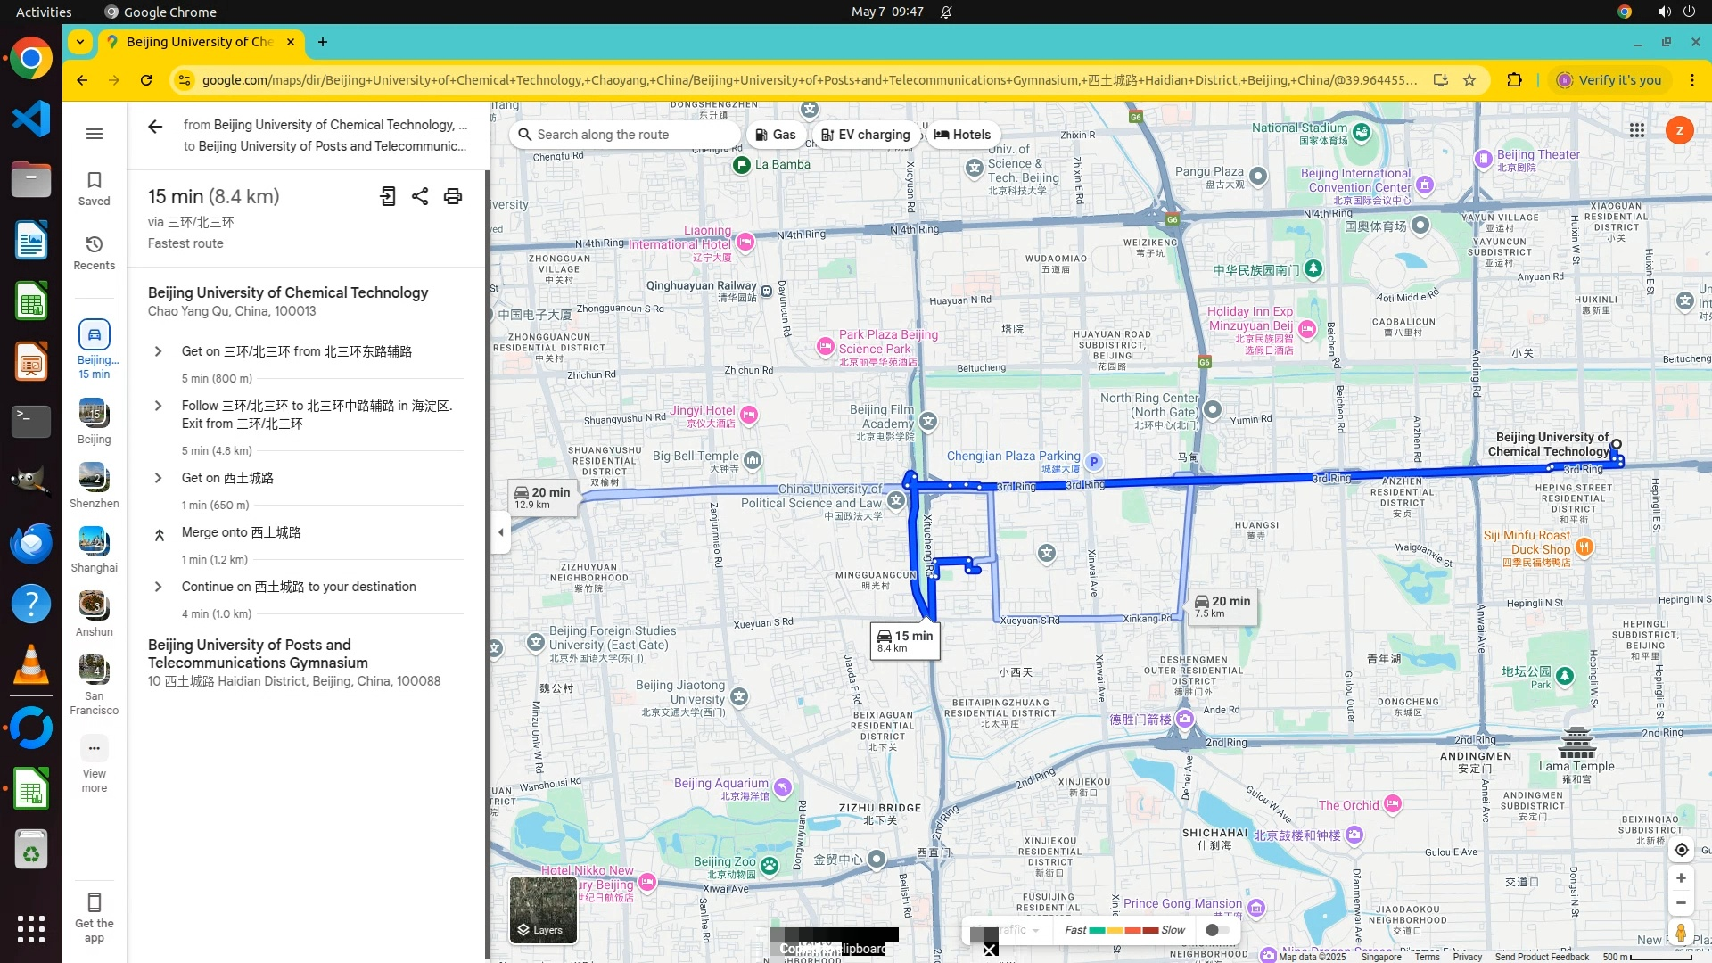Image resolution: width=1712 pixels, height=963 pixels.
Task: Open the hamburger menu in sidebar
Action: [x=94, y=134]
